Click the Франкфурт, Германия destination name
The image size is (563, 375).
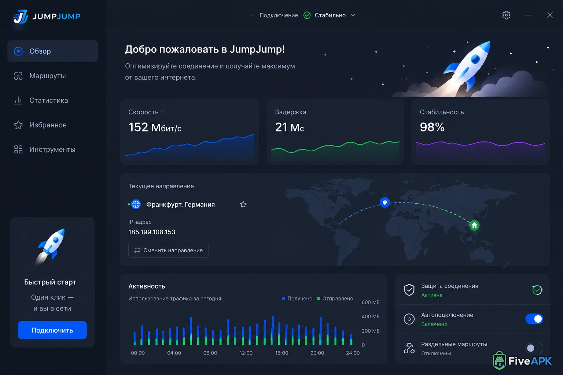[180, 204]
